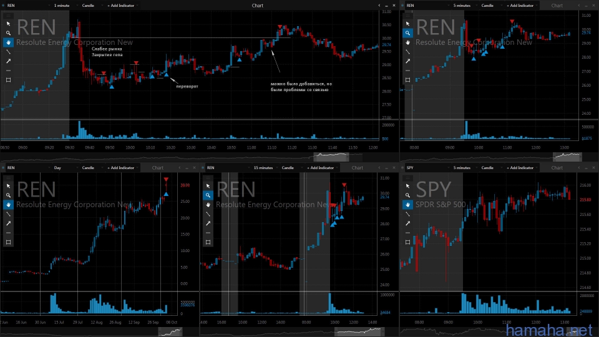599x337 pixels.
Task: Activate zoom magnifier in REN 1 minute chart
Action: click(x=8, y=33)
